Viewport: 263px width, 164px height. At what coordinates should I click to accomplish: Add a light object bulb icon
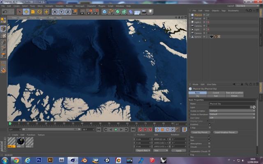(x=150, y=12)
